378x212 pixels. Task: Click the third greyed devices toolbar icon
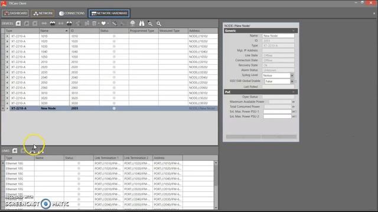click(35, 24)
